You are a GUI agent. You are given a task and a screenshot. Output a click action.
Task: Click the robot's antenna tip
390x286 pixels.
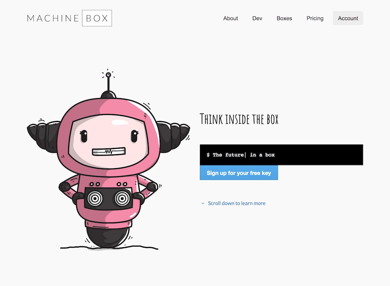coord(108,75)
